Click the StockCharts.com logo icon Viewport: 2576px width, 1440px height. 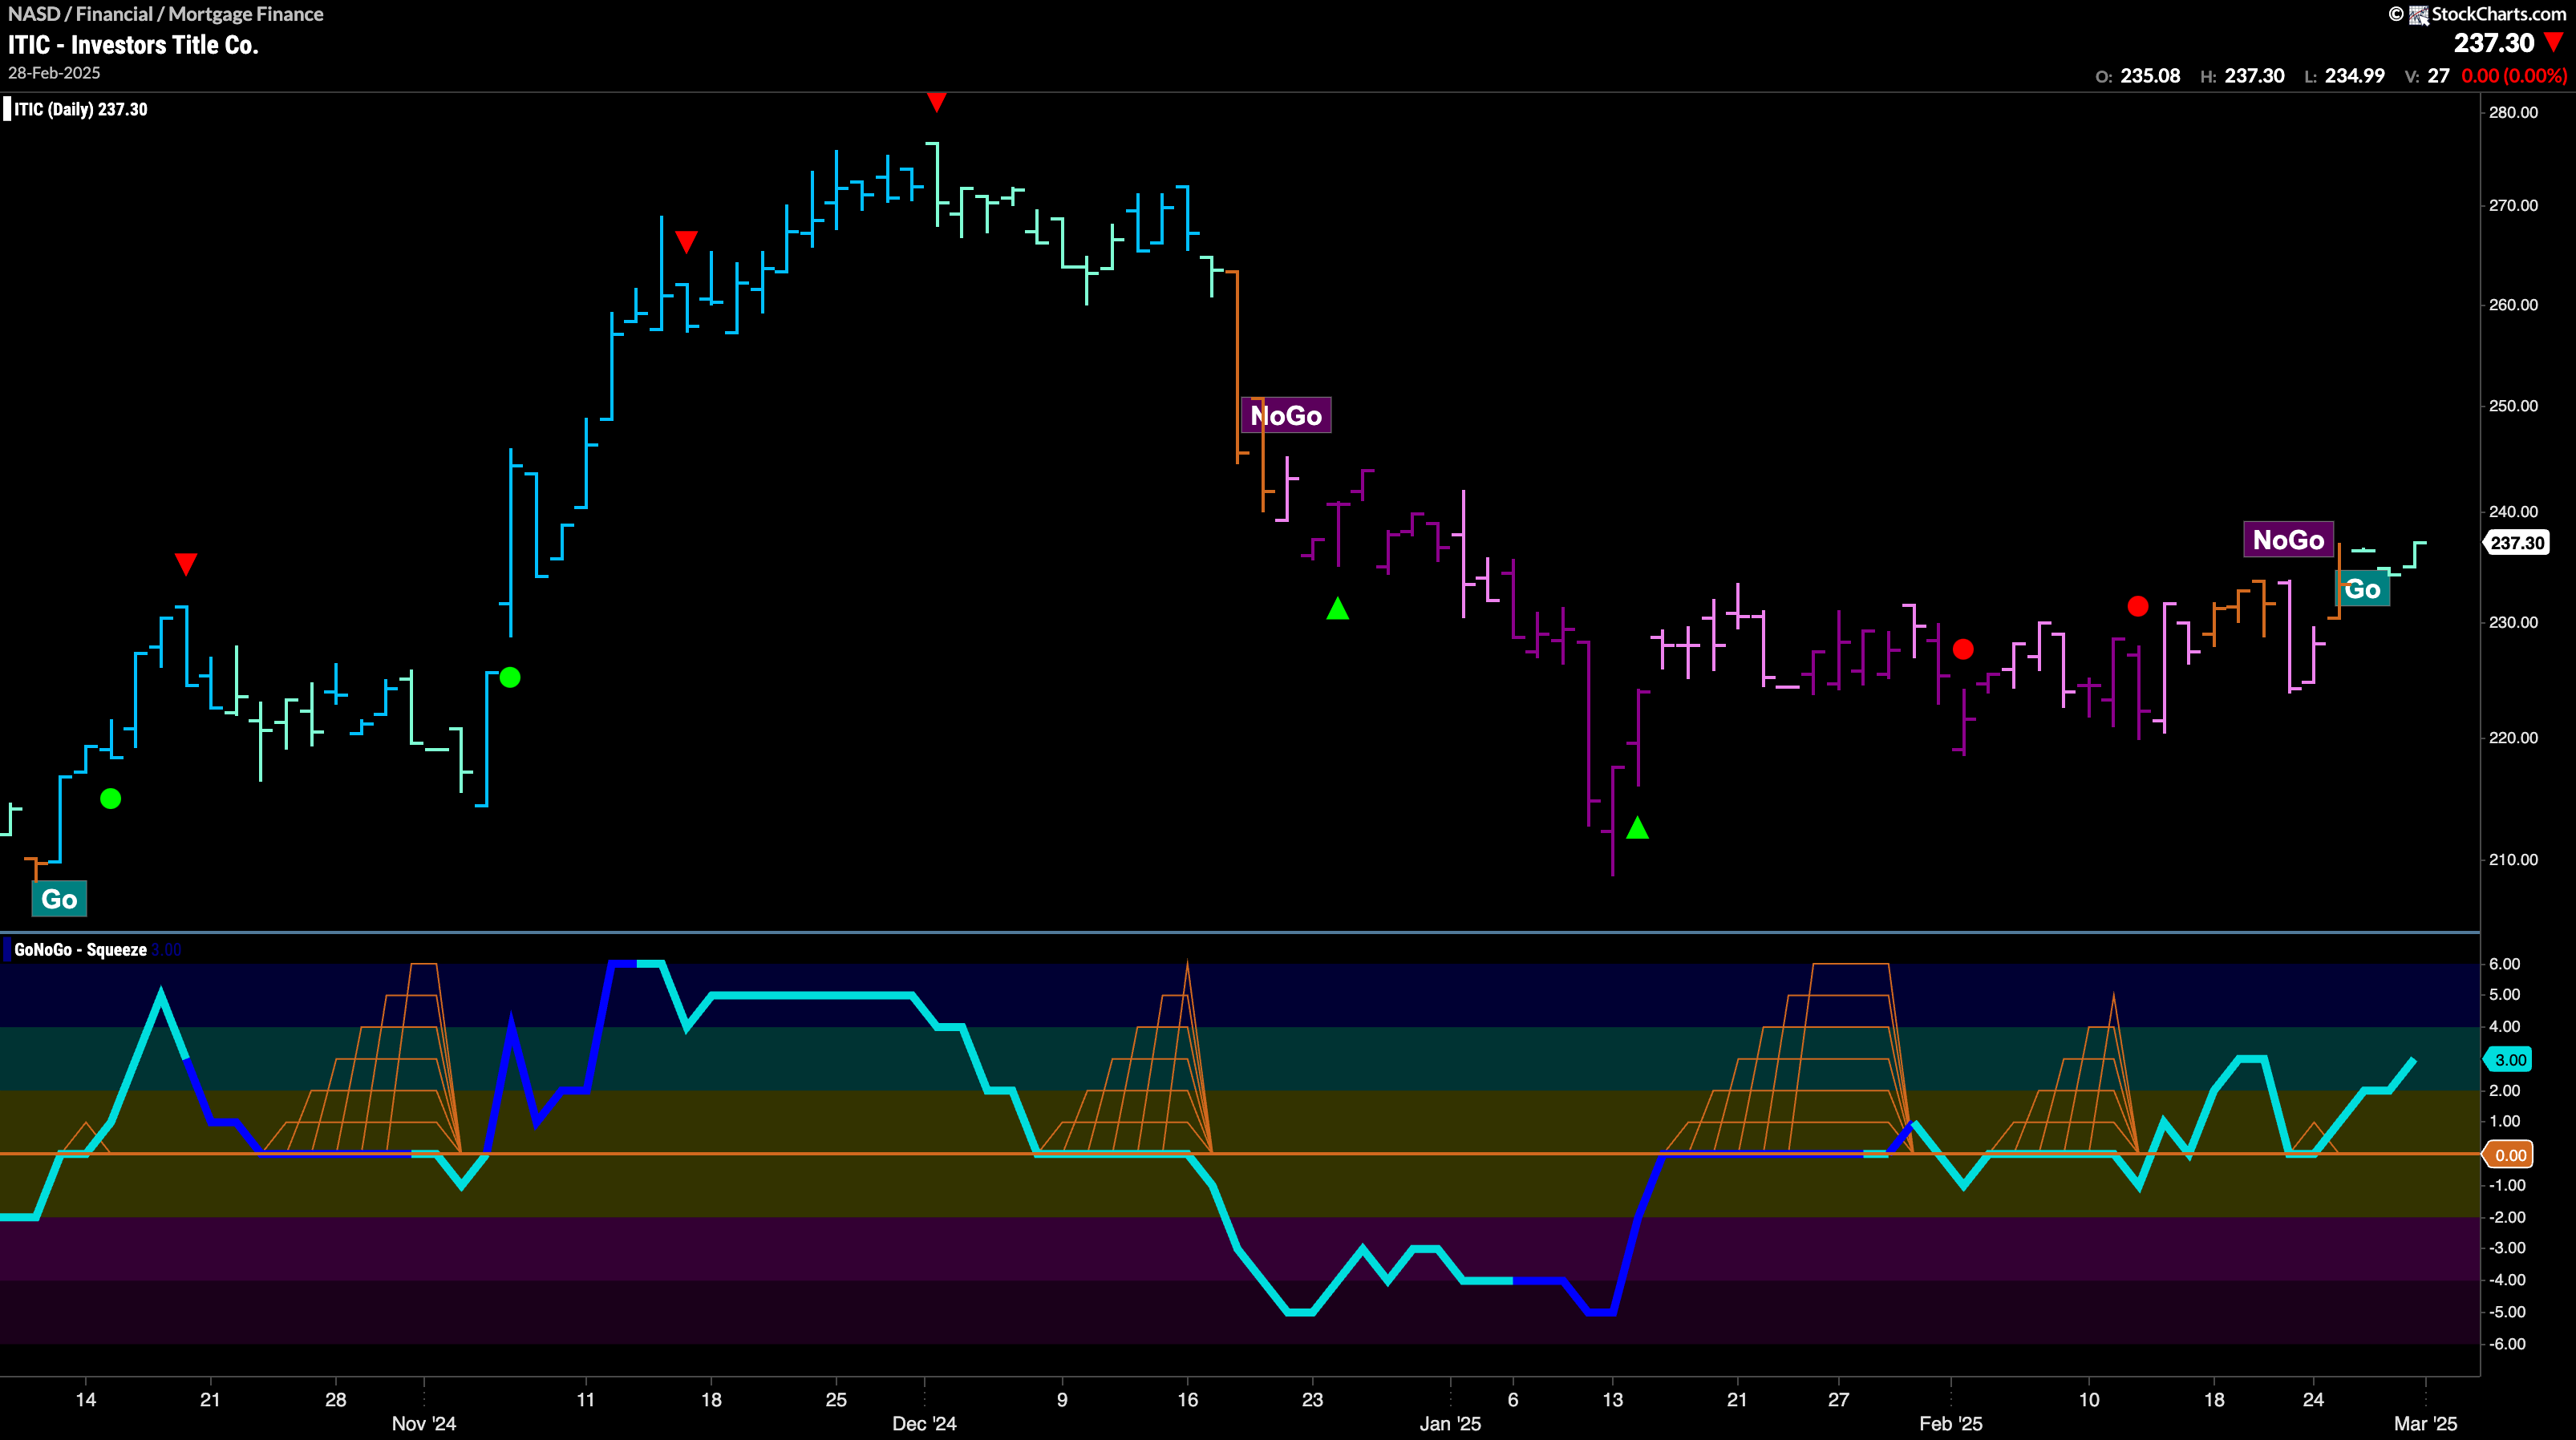pos(2419,14)
